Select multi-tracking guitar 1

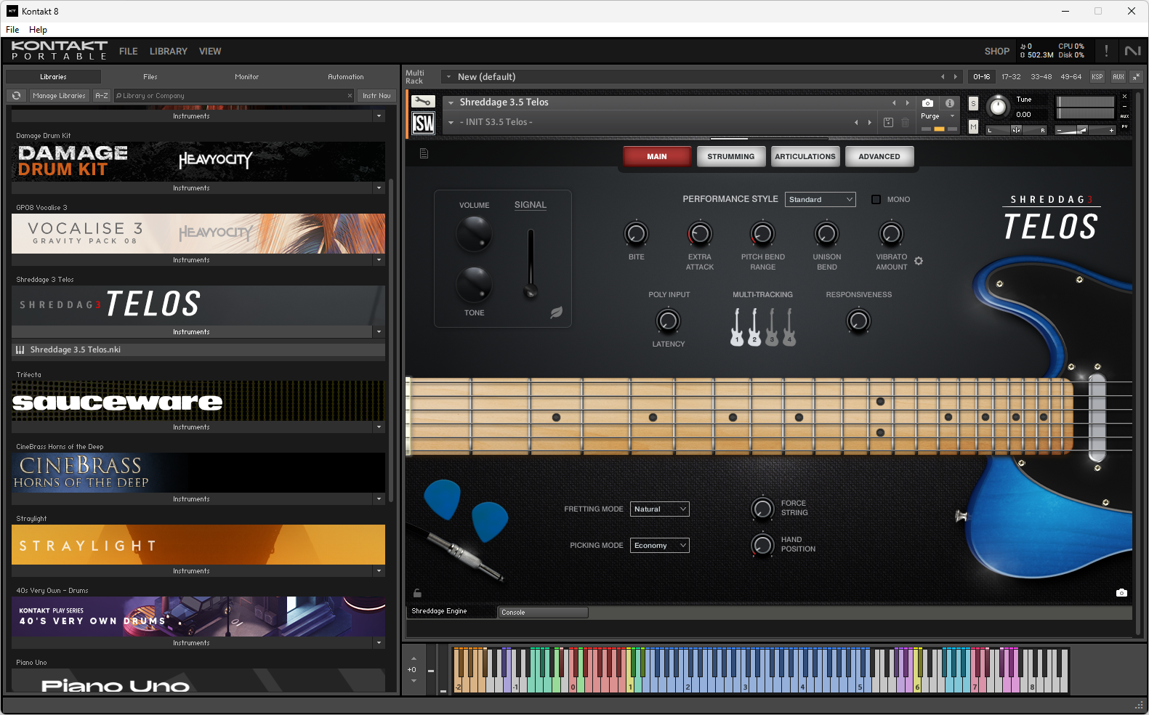pyautogui.click(x=737, y=327)
